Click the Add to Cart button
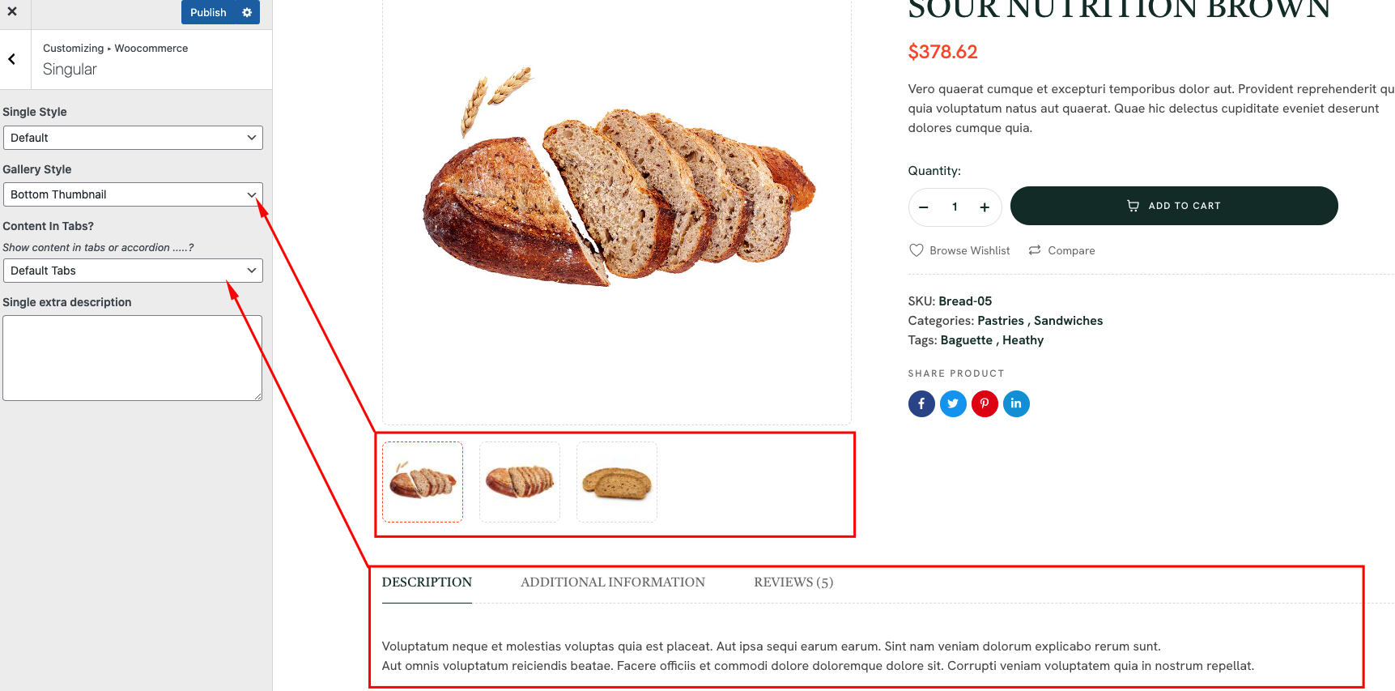 tap(1174, 206)
